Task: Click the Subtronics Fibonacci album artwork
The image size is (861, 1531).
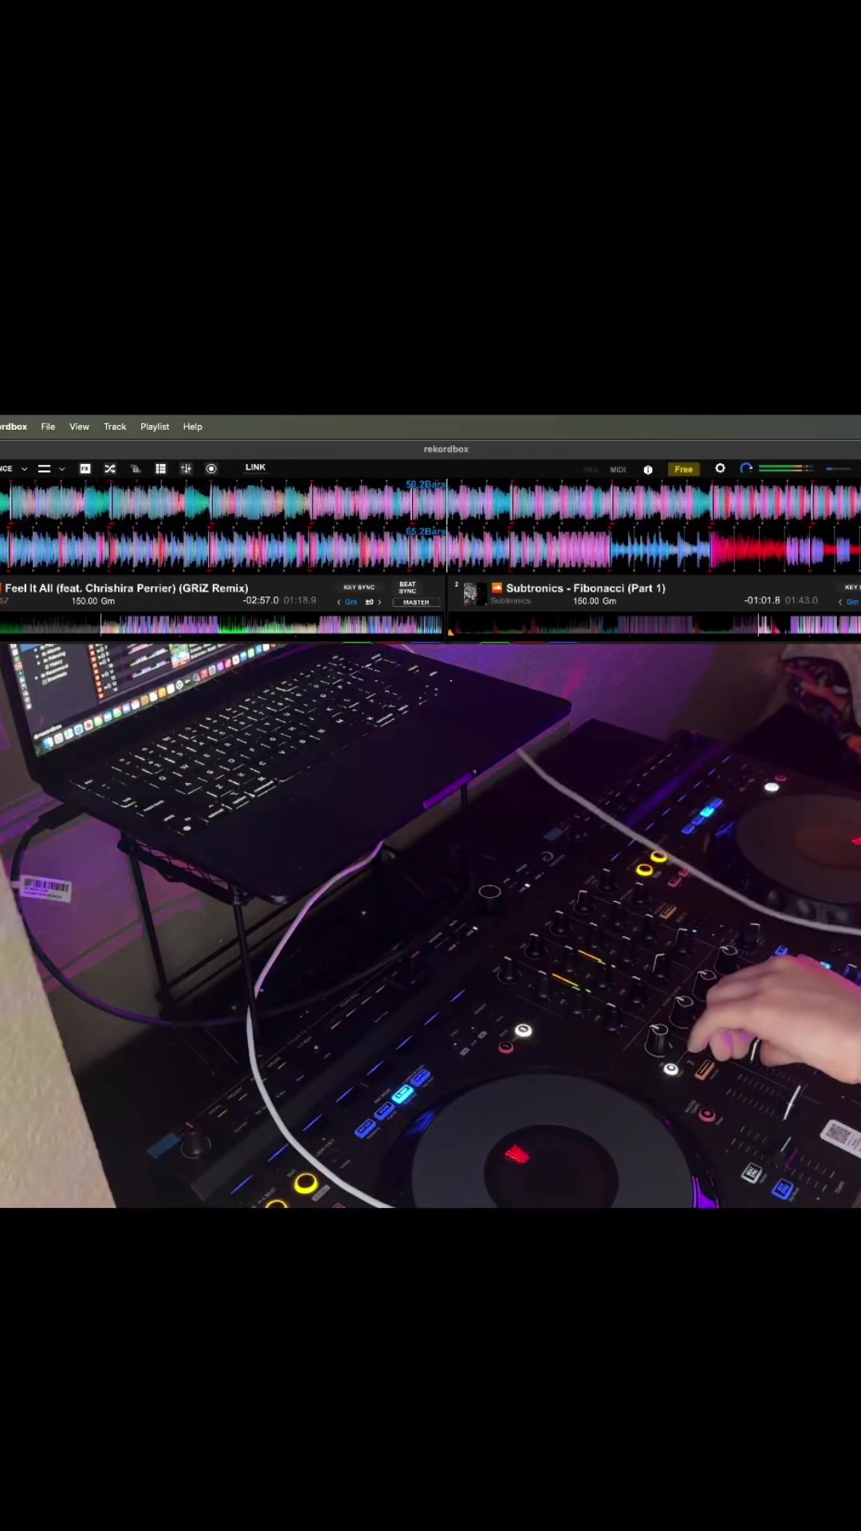Action: (x=471, y=593)
